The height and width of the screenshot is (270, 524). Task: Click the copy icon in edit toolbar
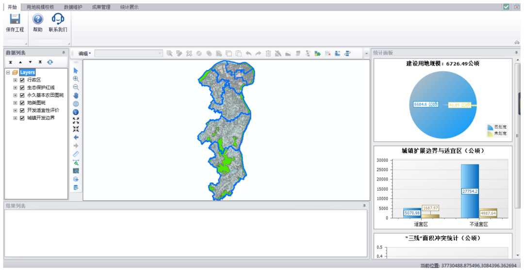point(229,53)
